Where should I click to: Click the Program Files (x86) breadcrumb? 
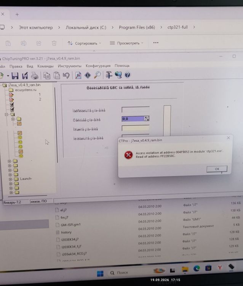click(137, 27)
